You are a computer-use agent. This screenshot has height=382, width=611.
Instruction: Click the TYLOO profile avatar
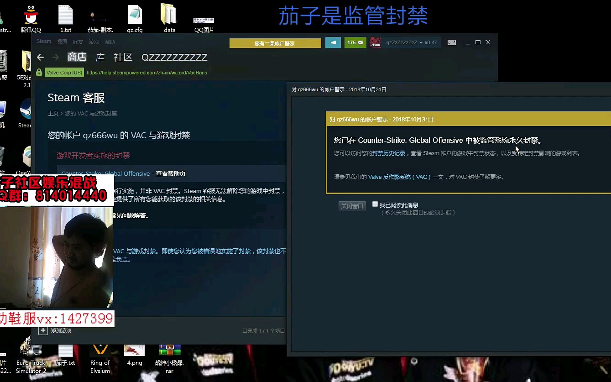pyautogui.click(x=376, y=42)
